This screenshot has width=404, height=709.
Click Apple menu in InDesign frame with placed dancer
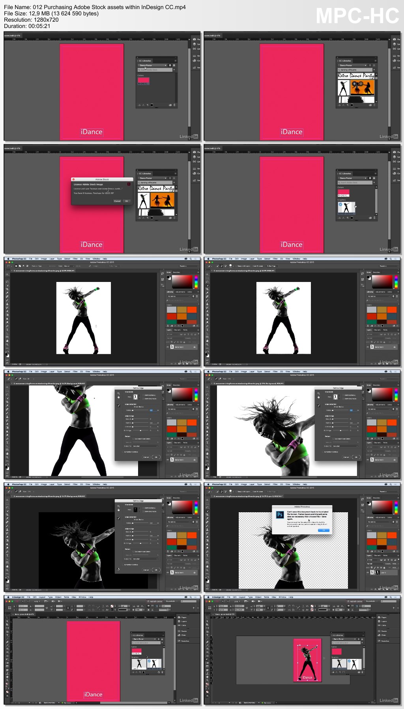tap(208, 597)
